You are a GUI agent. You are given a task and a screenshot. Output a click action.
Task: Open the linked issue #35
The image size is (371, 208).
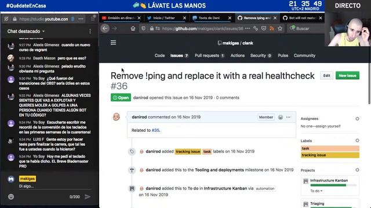click(155, 130)
